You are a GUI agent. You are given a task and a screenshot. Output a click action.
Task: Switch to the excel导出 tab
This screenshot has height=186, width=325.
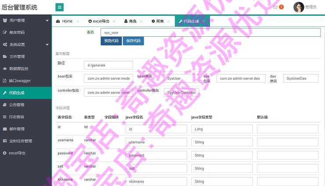click(x=99, y=21)
